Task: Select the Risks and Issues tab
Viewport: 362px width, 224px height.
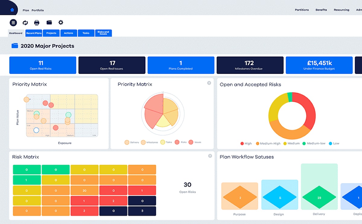Action: [103, 33]
